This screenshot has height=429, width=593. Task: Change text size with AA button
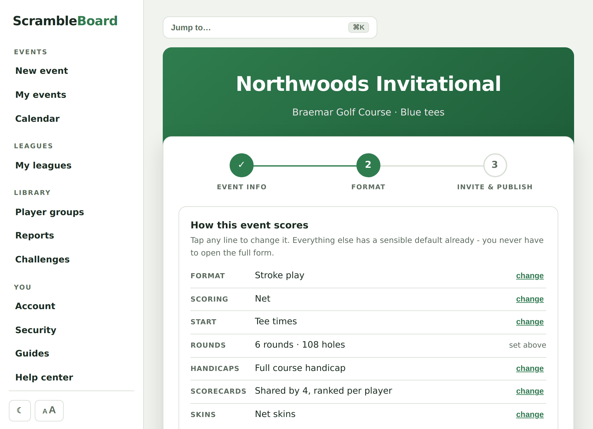[49, 410]
